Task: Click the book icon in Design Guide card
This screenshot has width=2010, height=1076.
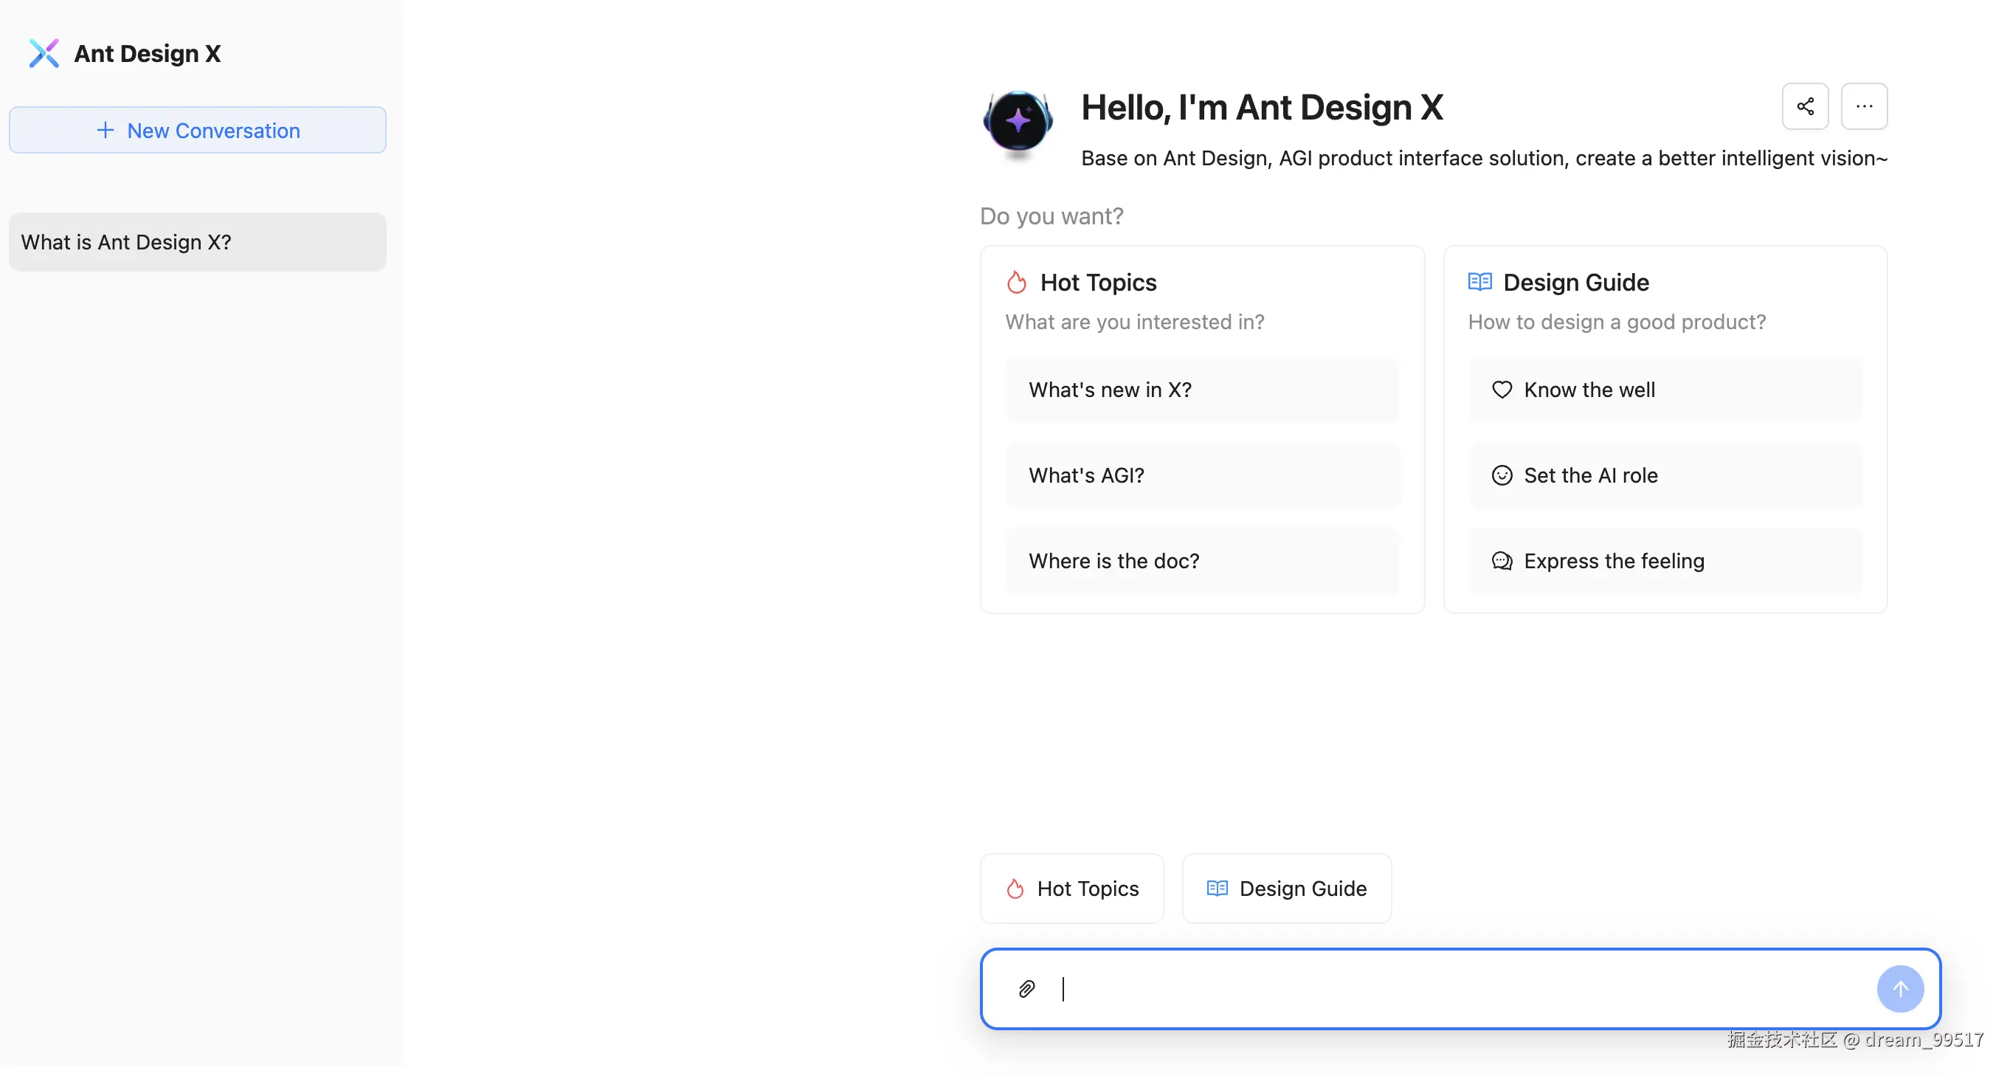Action: [x=1479, y=282]
